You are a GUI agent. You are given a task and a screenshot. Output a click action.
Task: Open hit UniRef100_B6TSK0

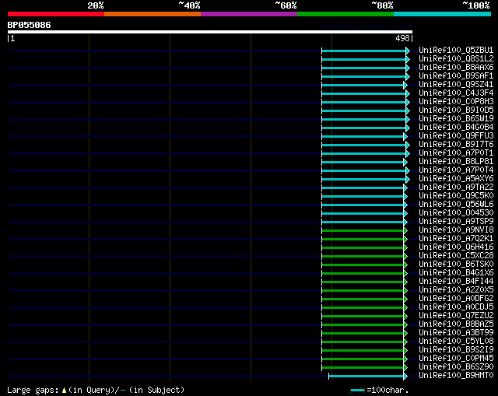click(456, 265)
